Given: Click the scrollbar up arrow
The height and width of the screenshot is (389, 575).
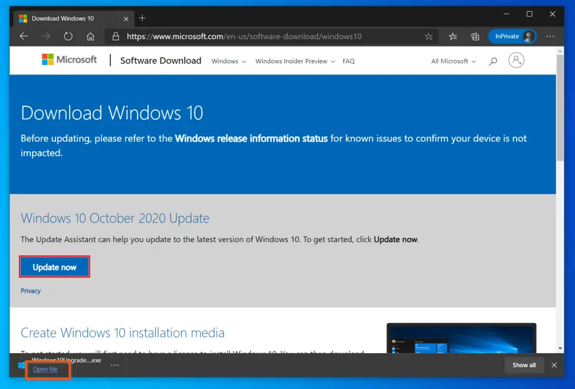Looking at the screenshot, I should (560, 51).
